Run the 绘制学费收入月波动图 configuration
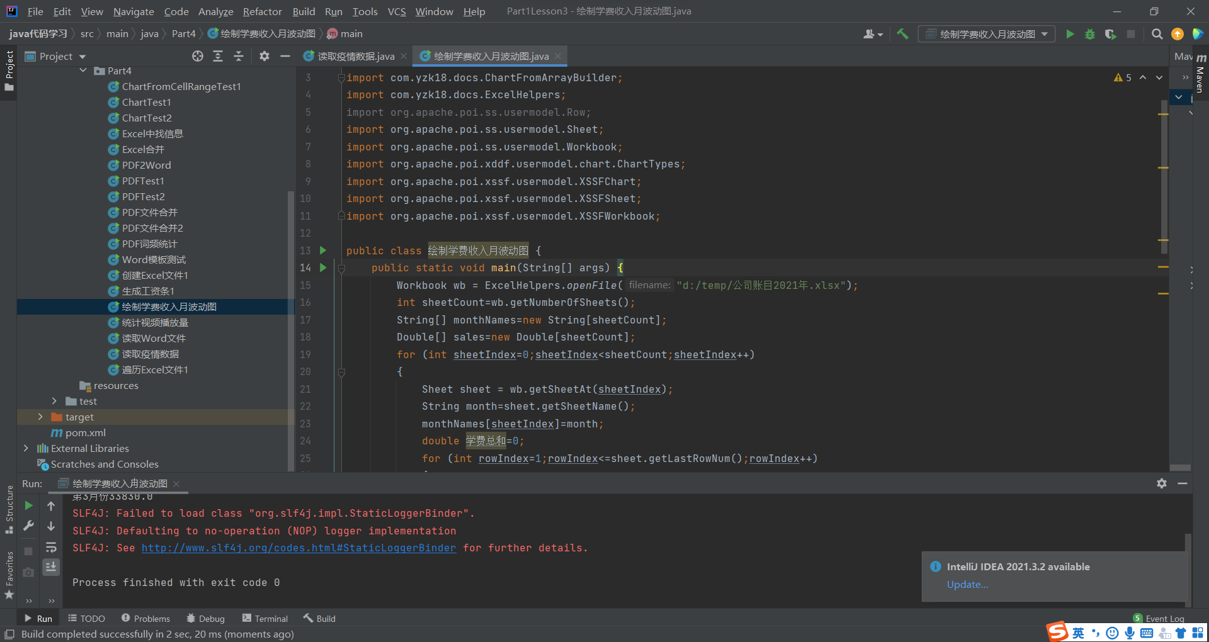This screenshot has height=642, width=1209. pyautogui.click(x=1070, y=34)
